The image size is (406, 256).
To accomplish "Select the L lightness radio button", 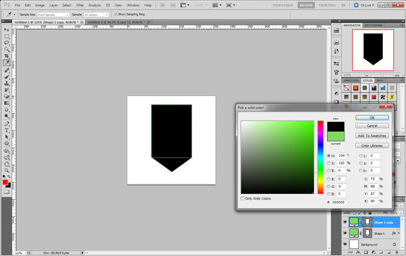I will coord(361,156).
